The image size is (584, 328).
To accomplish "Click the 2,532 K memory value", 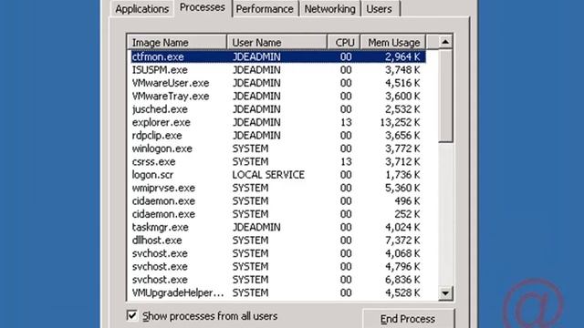I will click(402, 109).
